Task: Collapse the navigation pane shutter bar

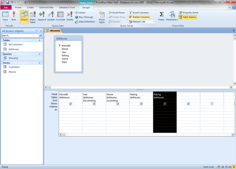Action: click(41, 31)
